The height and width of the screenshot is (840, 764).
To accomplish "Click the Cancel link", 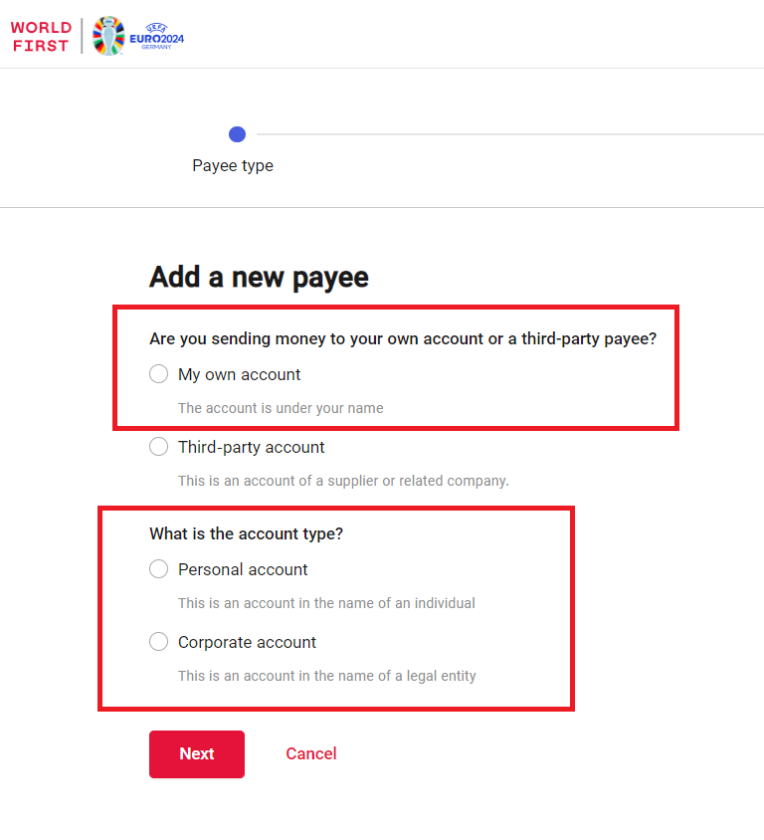I will pos(311,753).
